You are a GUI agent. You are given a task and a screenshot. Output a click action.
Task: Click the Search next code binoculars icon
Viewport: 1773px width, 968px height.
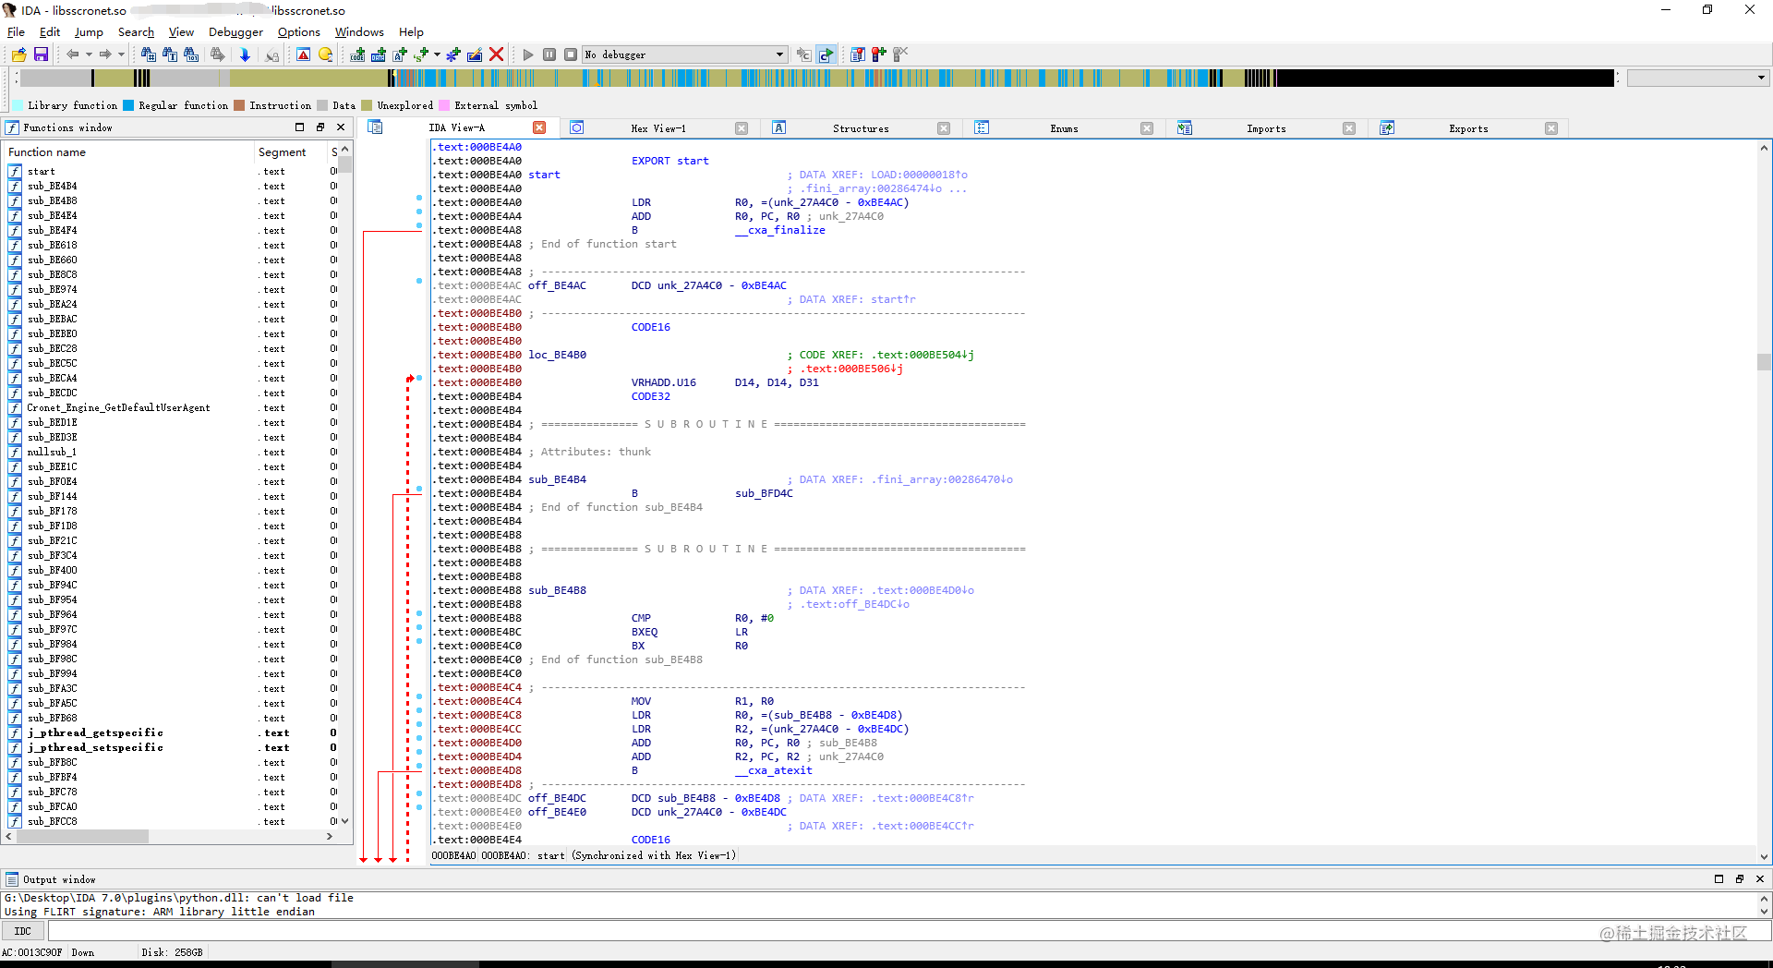tap(148, 54)
